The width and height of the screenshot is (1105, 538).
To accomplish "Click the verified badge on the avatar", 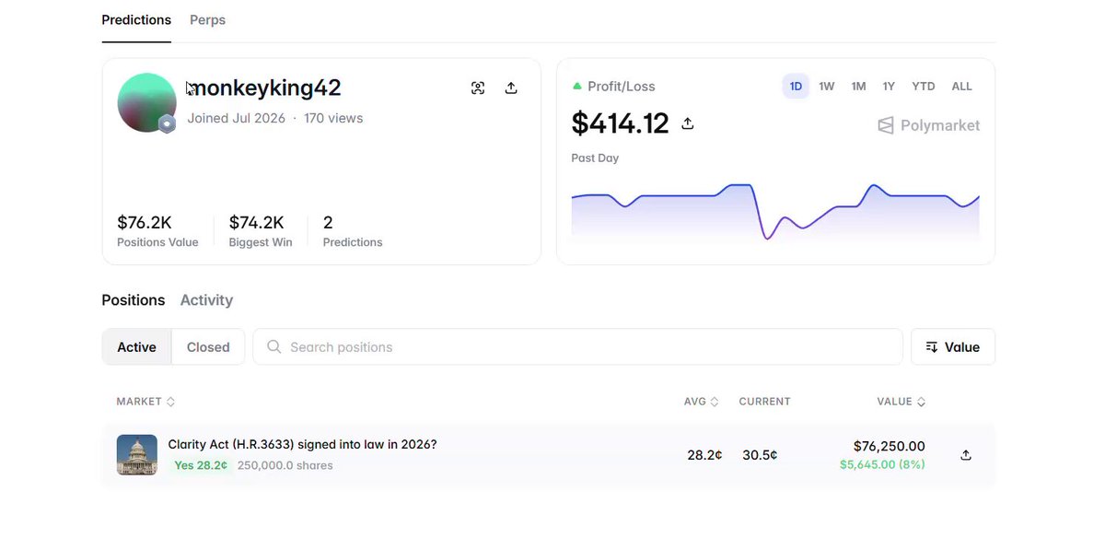I will 167,124.
